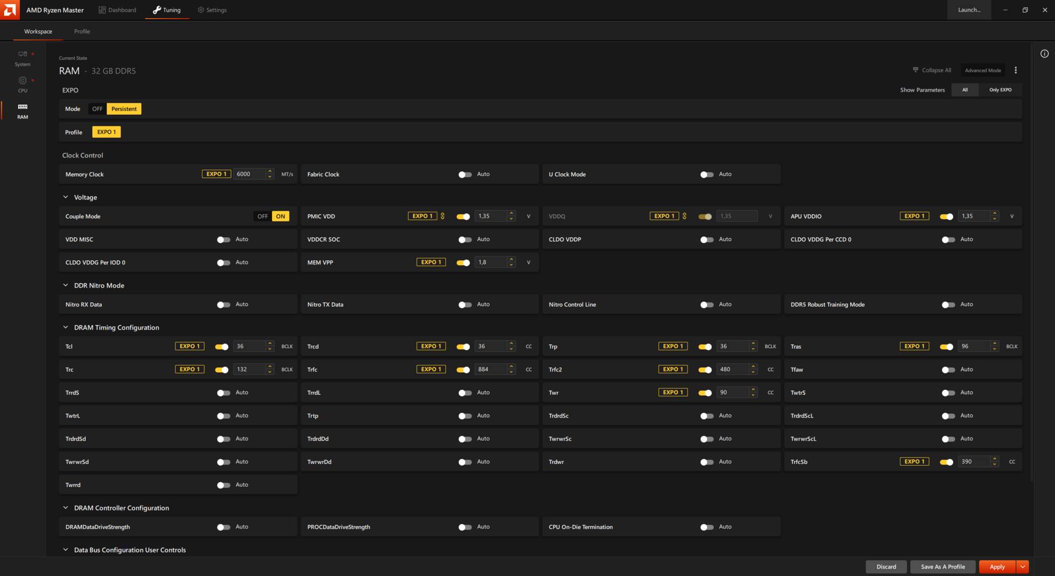Open the info panel via the top-right info icon
The height and width of the screenshot is (576, 1055).
[x=1044, y=53]
